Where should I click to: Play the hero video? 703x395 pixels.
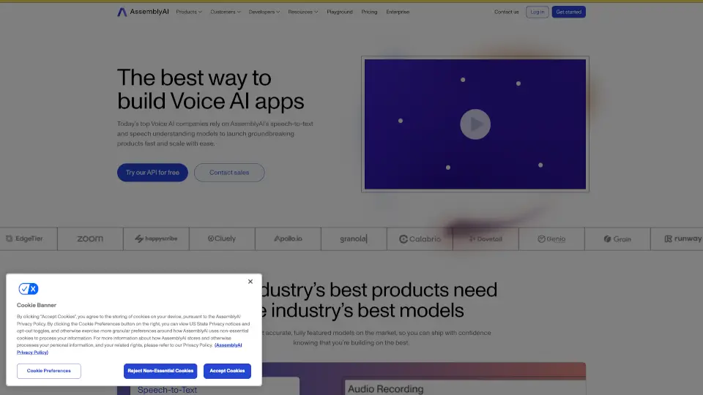pyautogui.click(x=475, y=124)
